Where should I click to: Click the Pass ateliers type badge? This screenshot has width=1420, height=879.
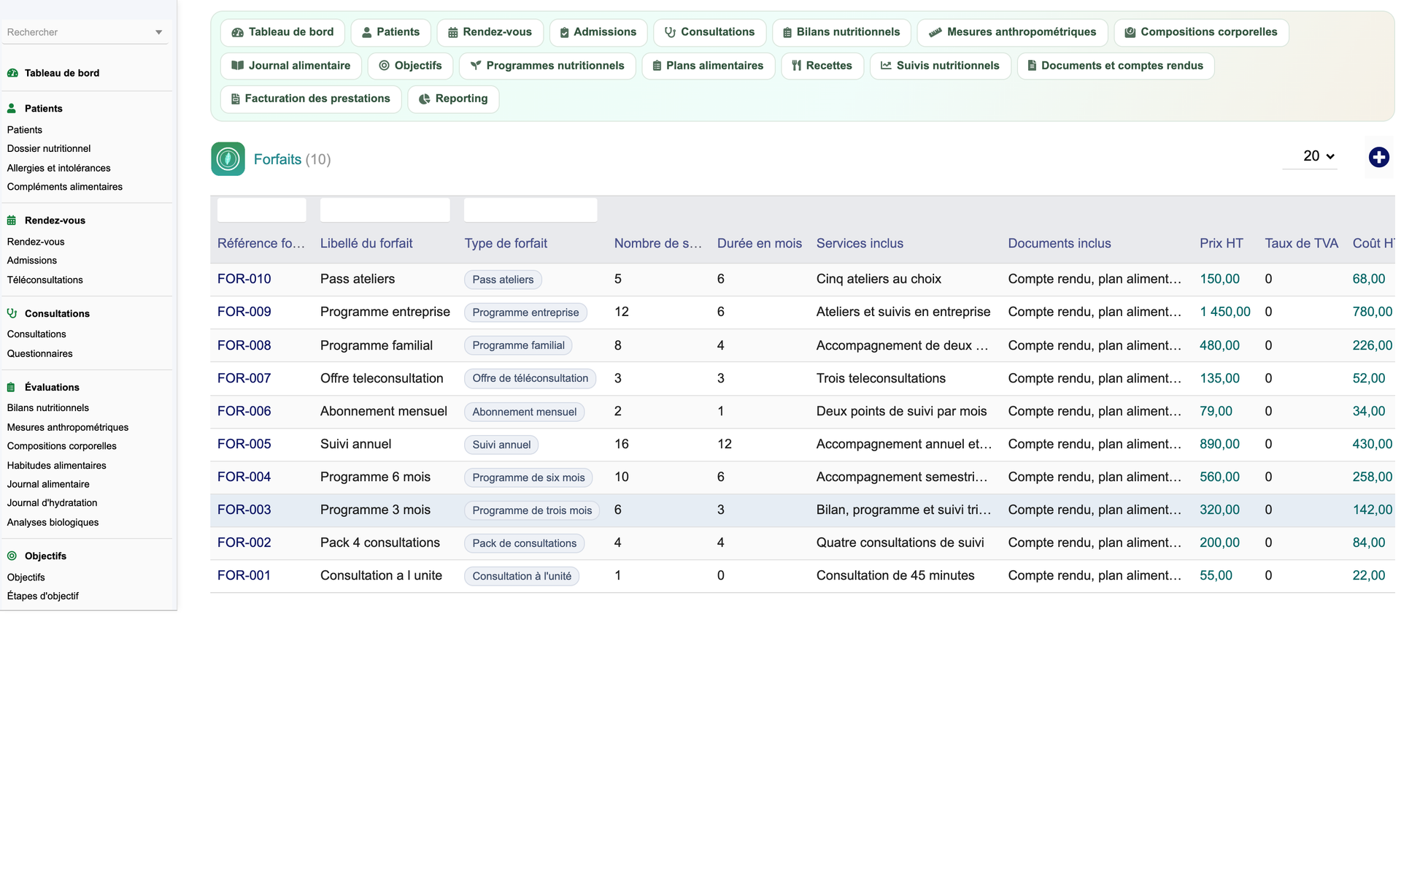(x=503, y=280)
